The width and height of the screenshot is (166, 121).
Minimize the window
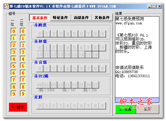pyautogui.click(x=149, y=6)
